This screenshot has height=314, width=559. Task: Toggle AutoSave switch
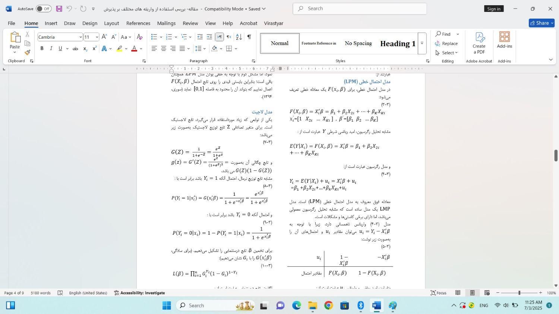tap(44, 9)
